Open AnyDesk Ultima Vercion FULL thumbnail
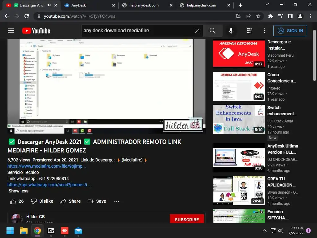This screenshot has height=238, width=317. [x=239, y=158]
